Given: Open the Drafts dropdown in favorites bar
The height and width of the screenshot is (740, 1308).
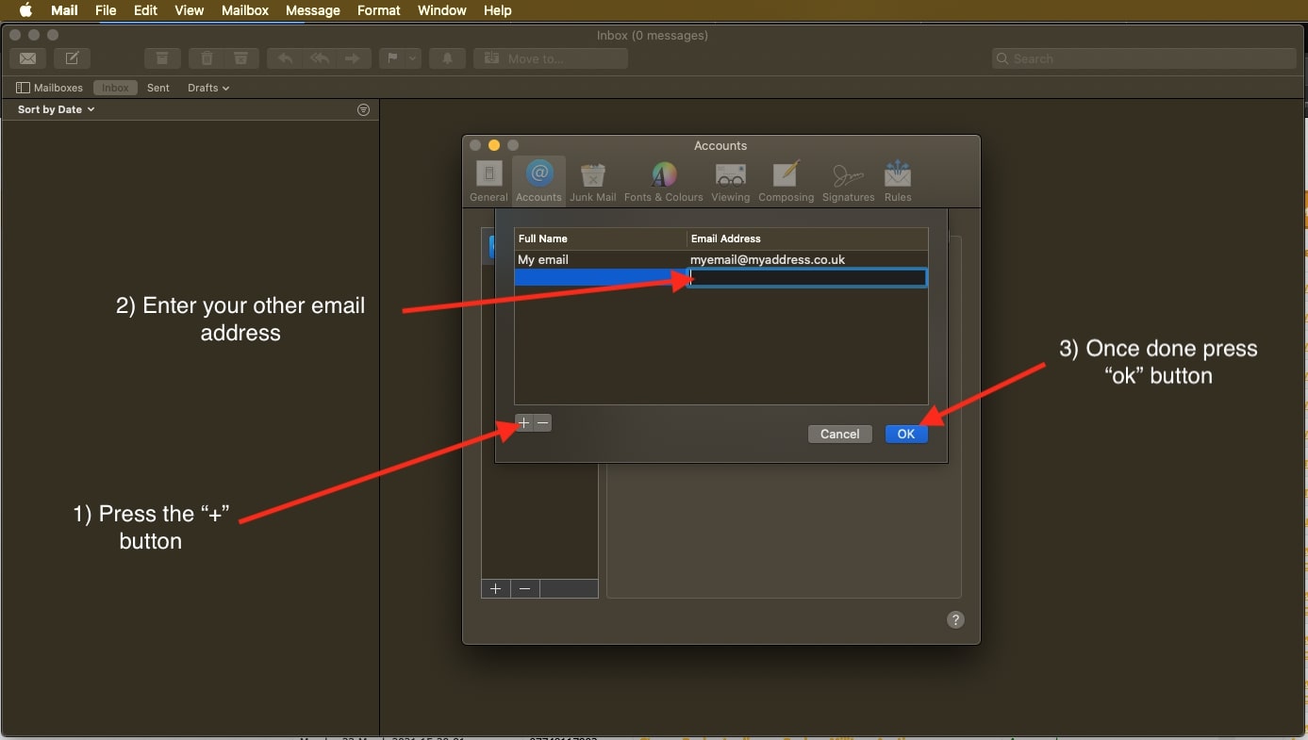Looking at the screenshot, I should tap(208, 88).
